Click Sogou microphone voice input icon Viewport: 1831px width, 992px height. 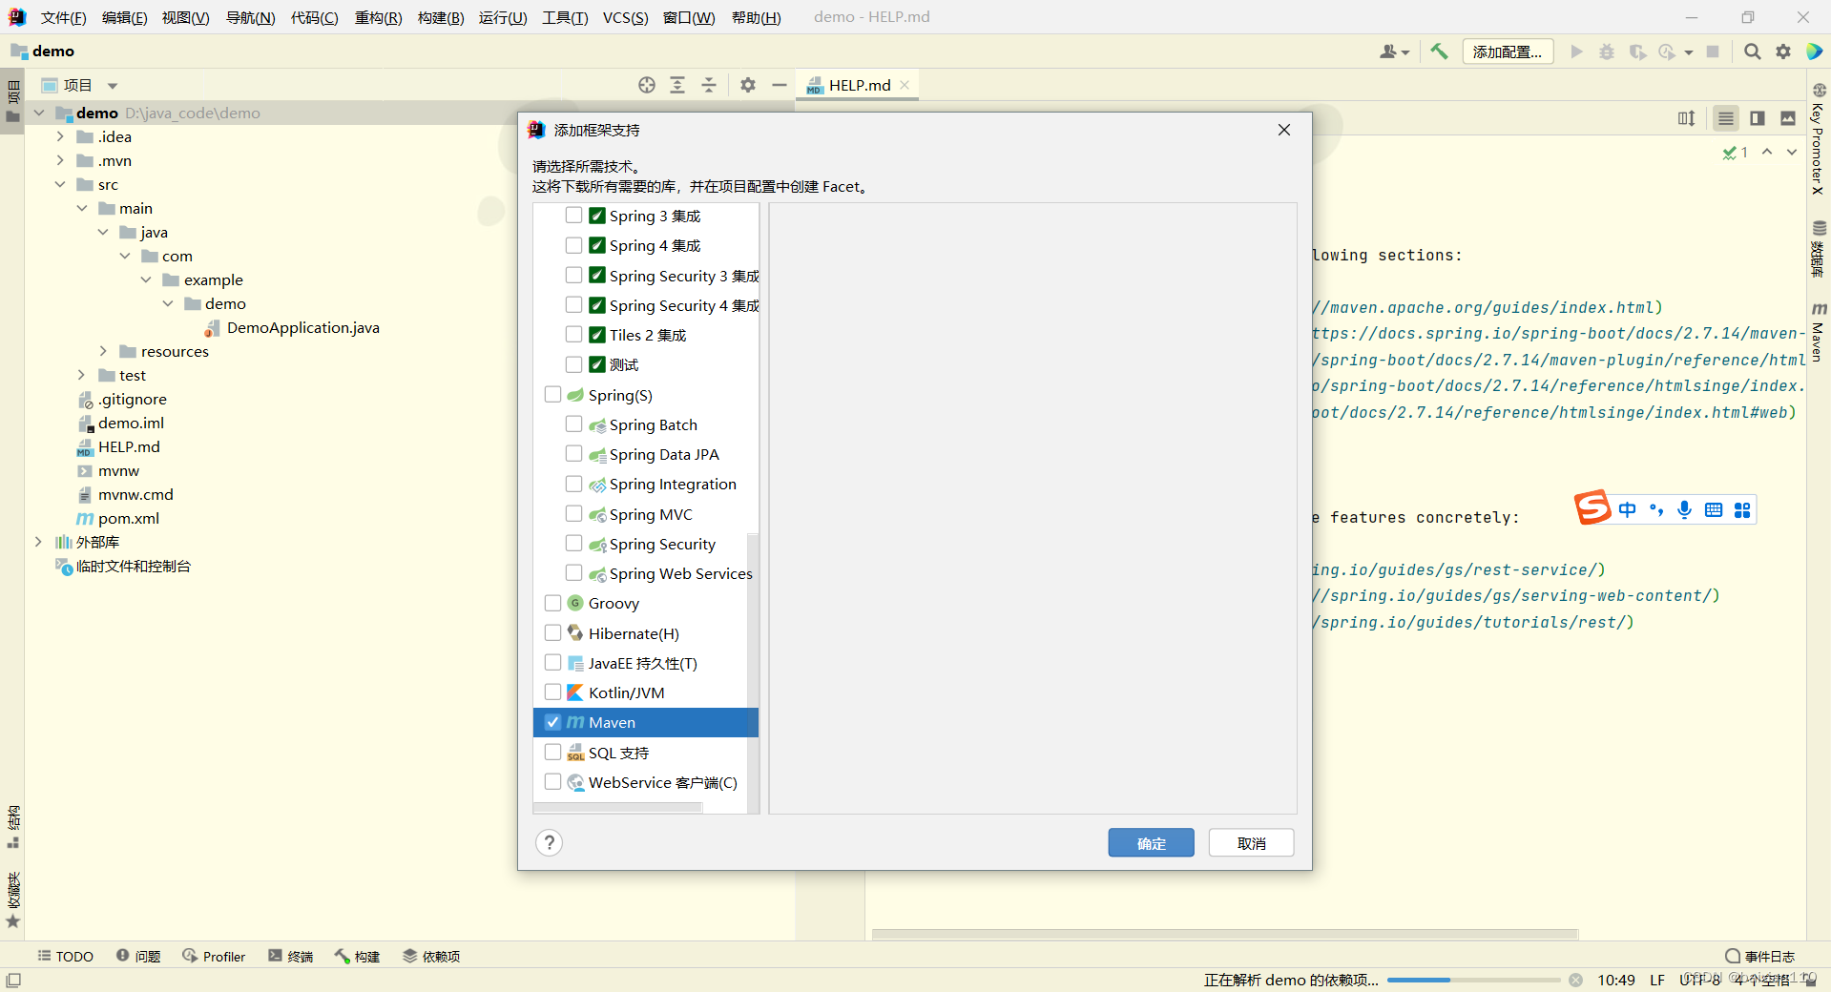click(x=1685, y=509)
